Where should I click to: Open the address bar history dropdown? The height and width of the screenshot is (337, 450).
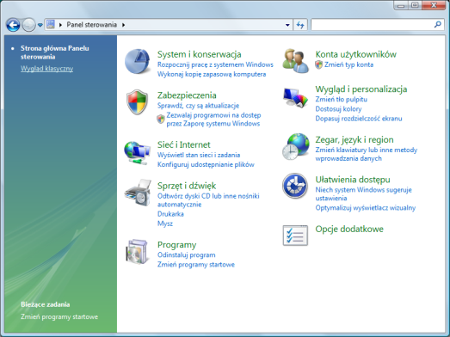click(x=287, y=25)
